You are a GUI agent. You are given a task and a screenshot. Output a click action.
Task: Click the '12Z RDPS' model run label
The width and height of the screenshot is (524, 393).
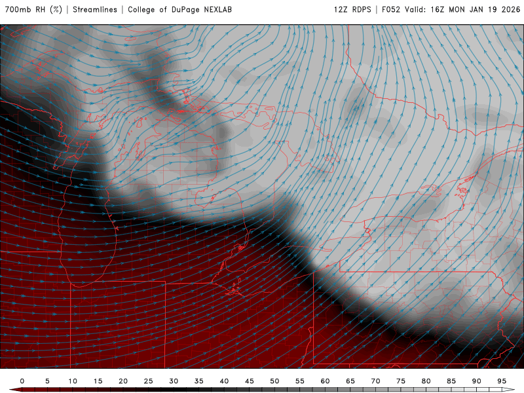click(352, 9)
